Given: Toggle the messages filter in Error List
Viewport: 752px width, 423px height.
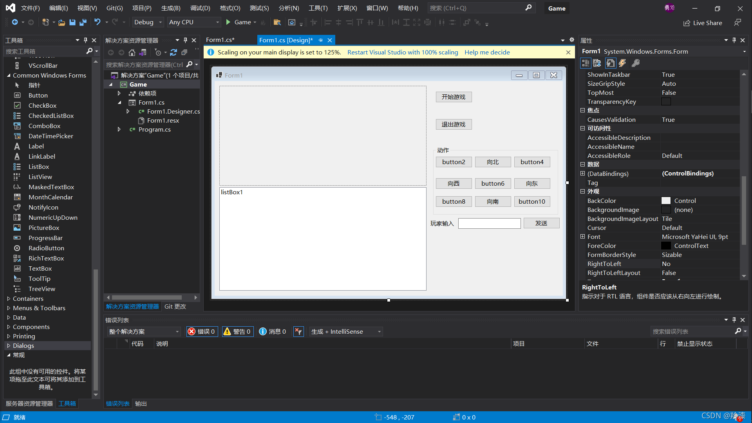Looking at the screenshot, I should tap(273, 331).
